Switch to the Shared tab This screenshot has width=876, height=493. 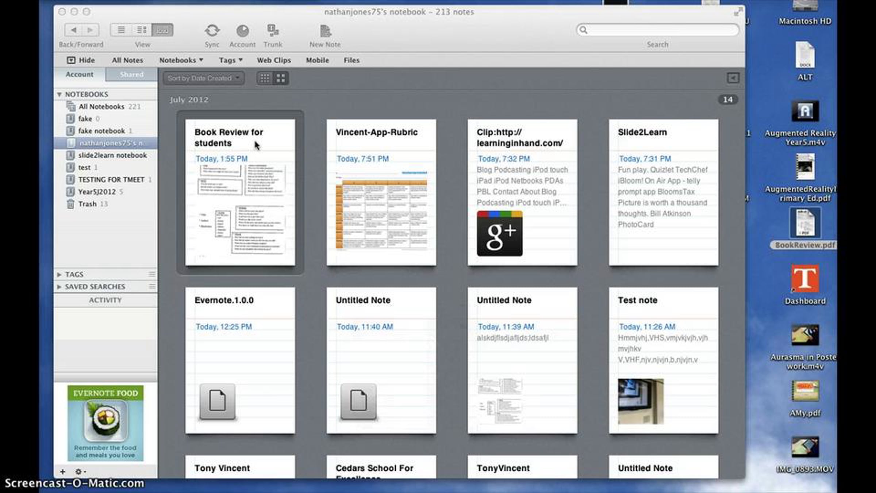(x=132, y=74)
